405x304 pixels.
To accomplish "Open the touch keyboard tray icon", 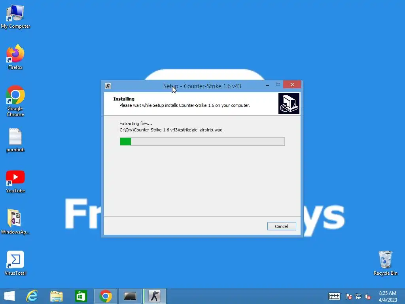I will pos(334,296).
